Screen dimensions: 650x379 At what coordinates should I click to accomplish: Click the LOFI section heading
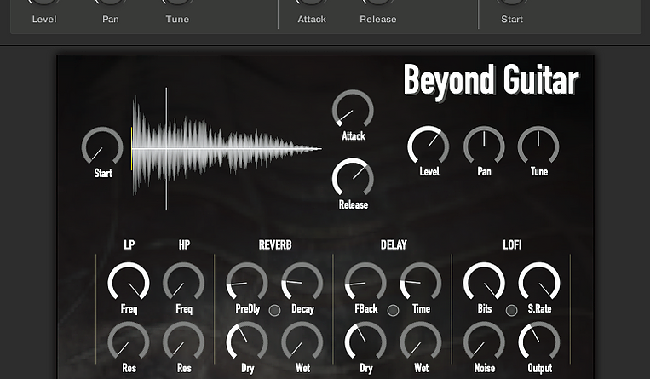(512, 244)
